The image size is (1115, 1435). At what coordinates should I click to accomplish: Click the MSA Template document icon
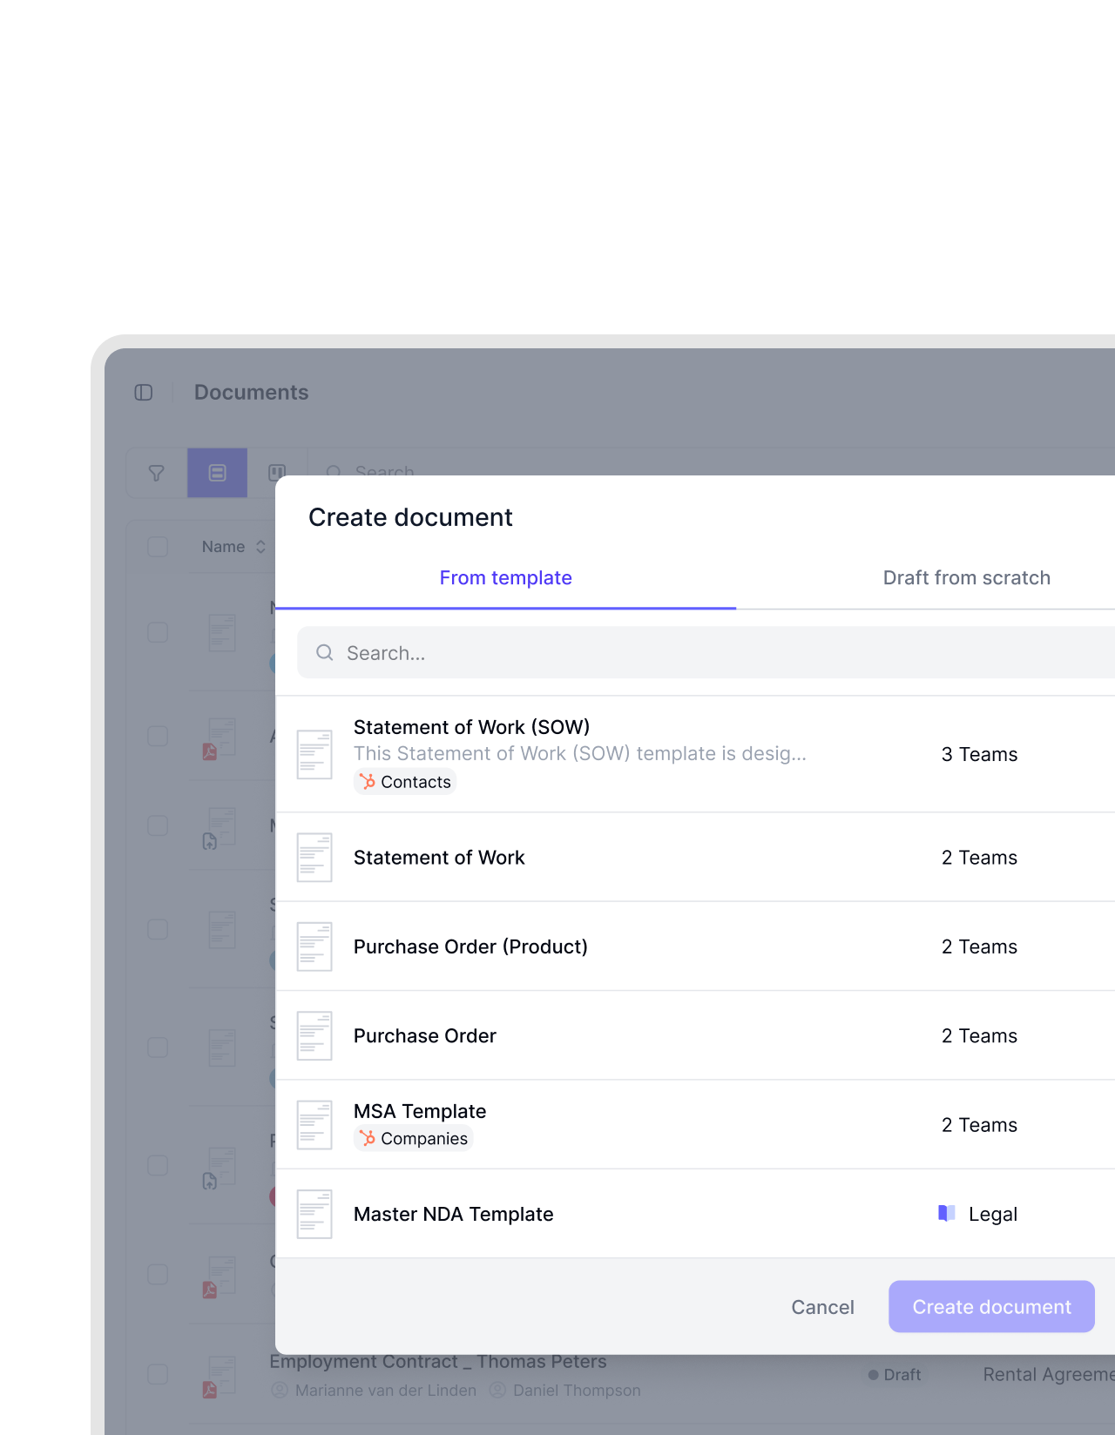coord(314,1125)
